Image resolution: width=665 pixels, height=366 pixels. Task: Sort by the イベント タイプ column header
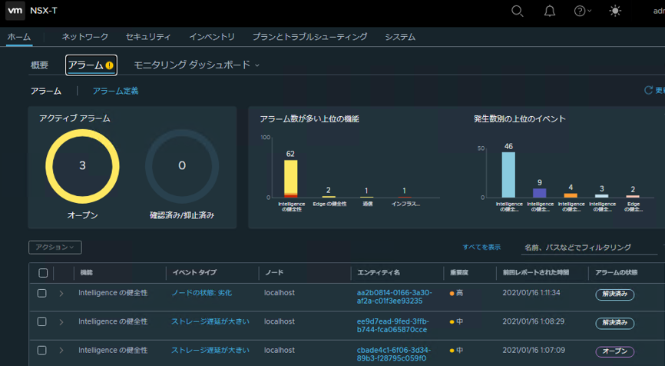click(195, 273)
